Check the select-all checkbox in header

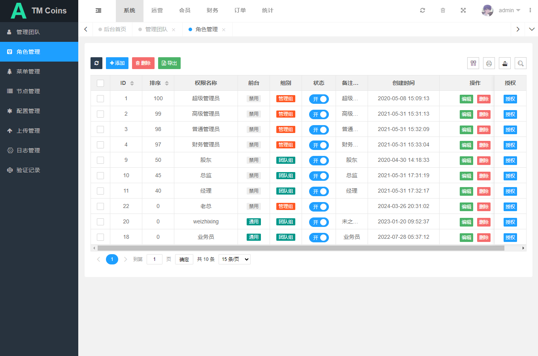(x=100, y=83)
